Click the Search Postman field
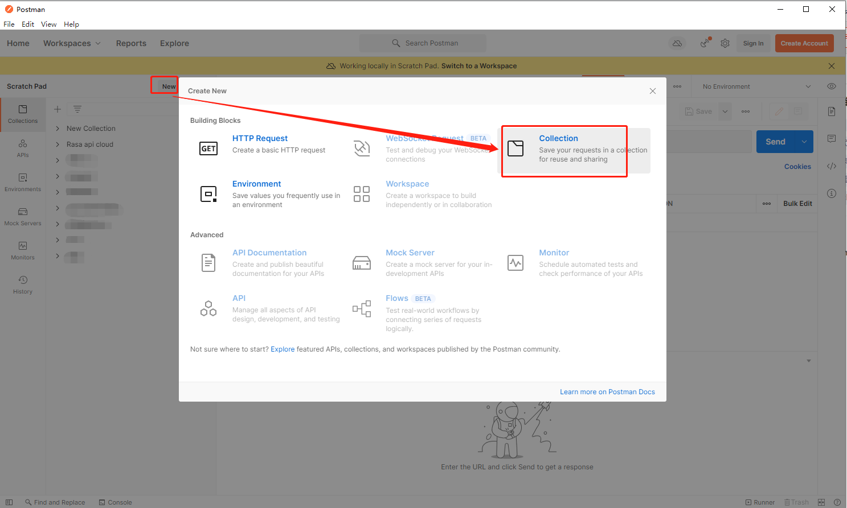Viewport: 847px width, 508px height. (x=423, y=43)
